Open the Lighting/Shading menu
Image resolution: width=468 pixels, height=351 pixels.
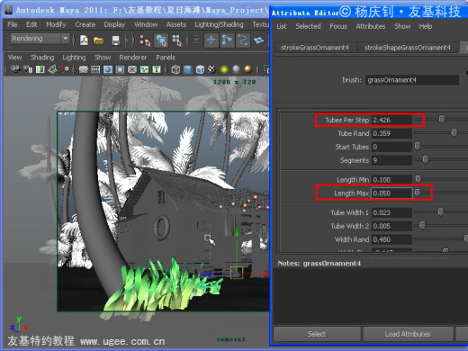point(219,24)
